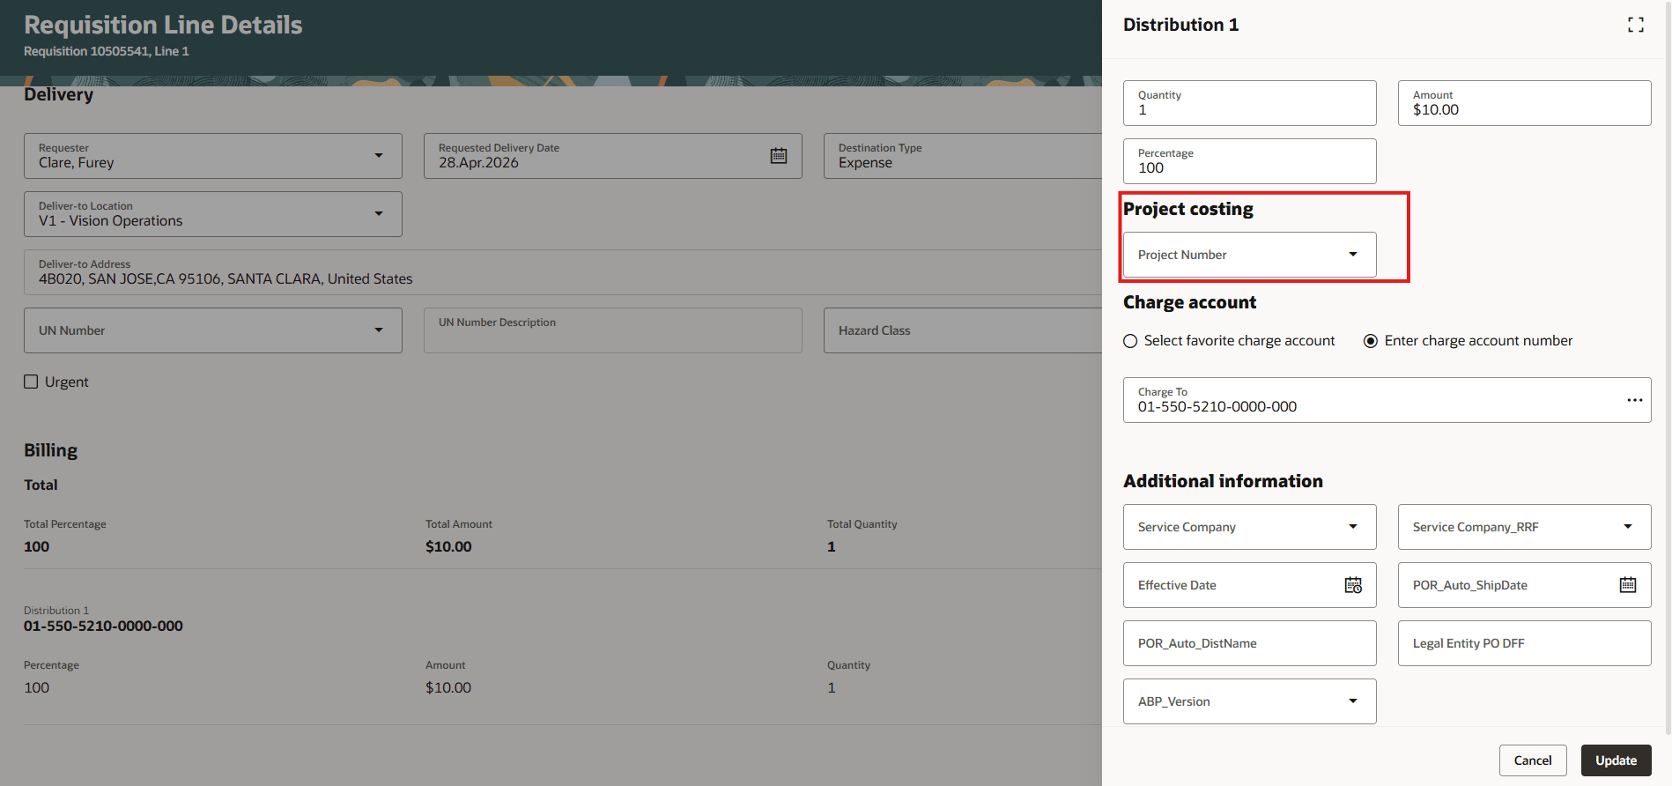The width and height of the screenshot is (1672, 786).
Task: Open the POR_Auto_ShipDate calendar picker
Action: [x=1628, y=585]
